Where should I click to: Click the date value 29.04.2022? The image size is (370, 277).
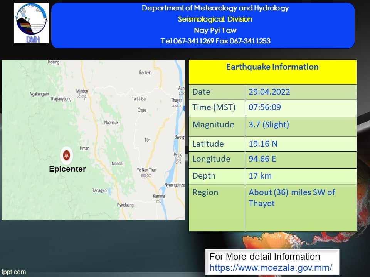tap(269, 92)
